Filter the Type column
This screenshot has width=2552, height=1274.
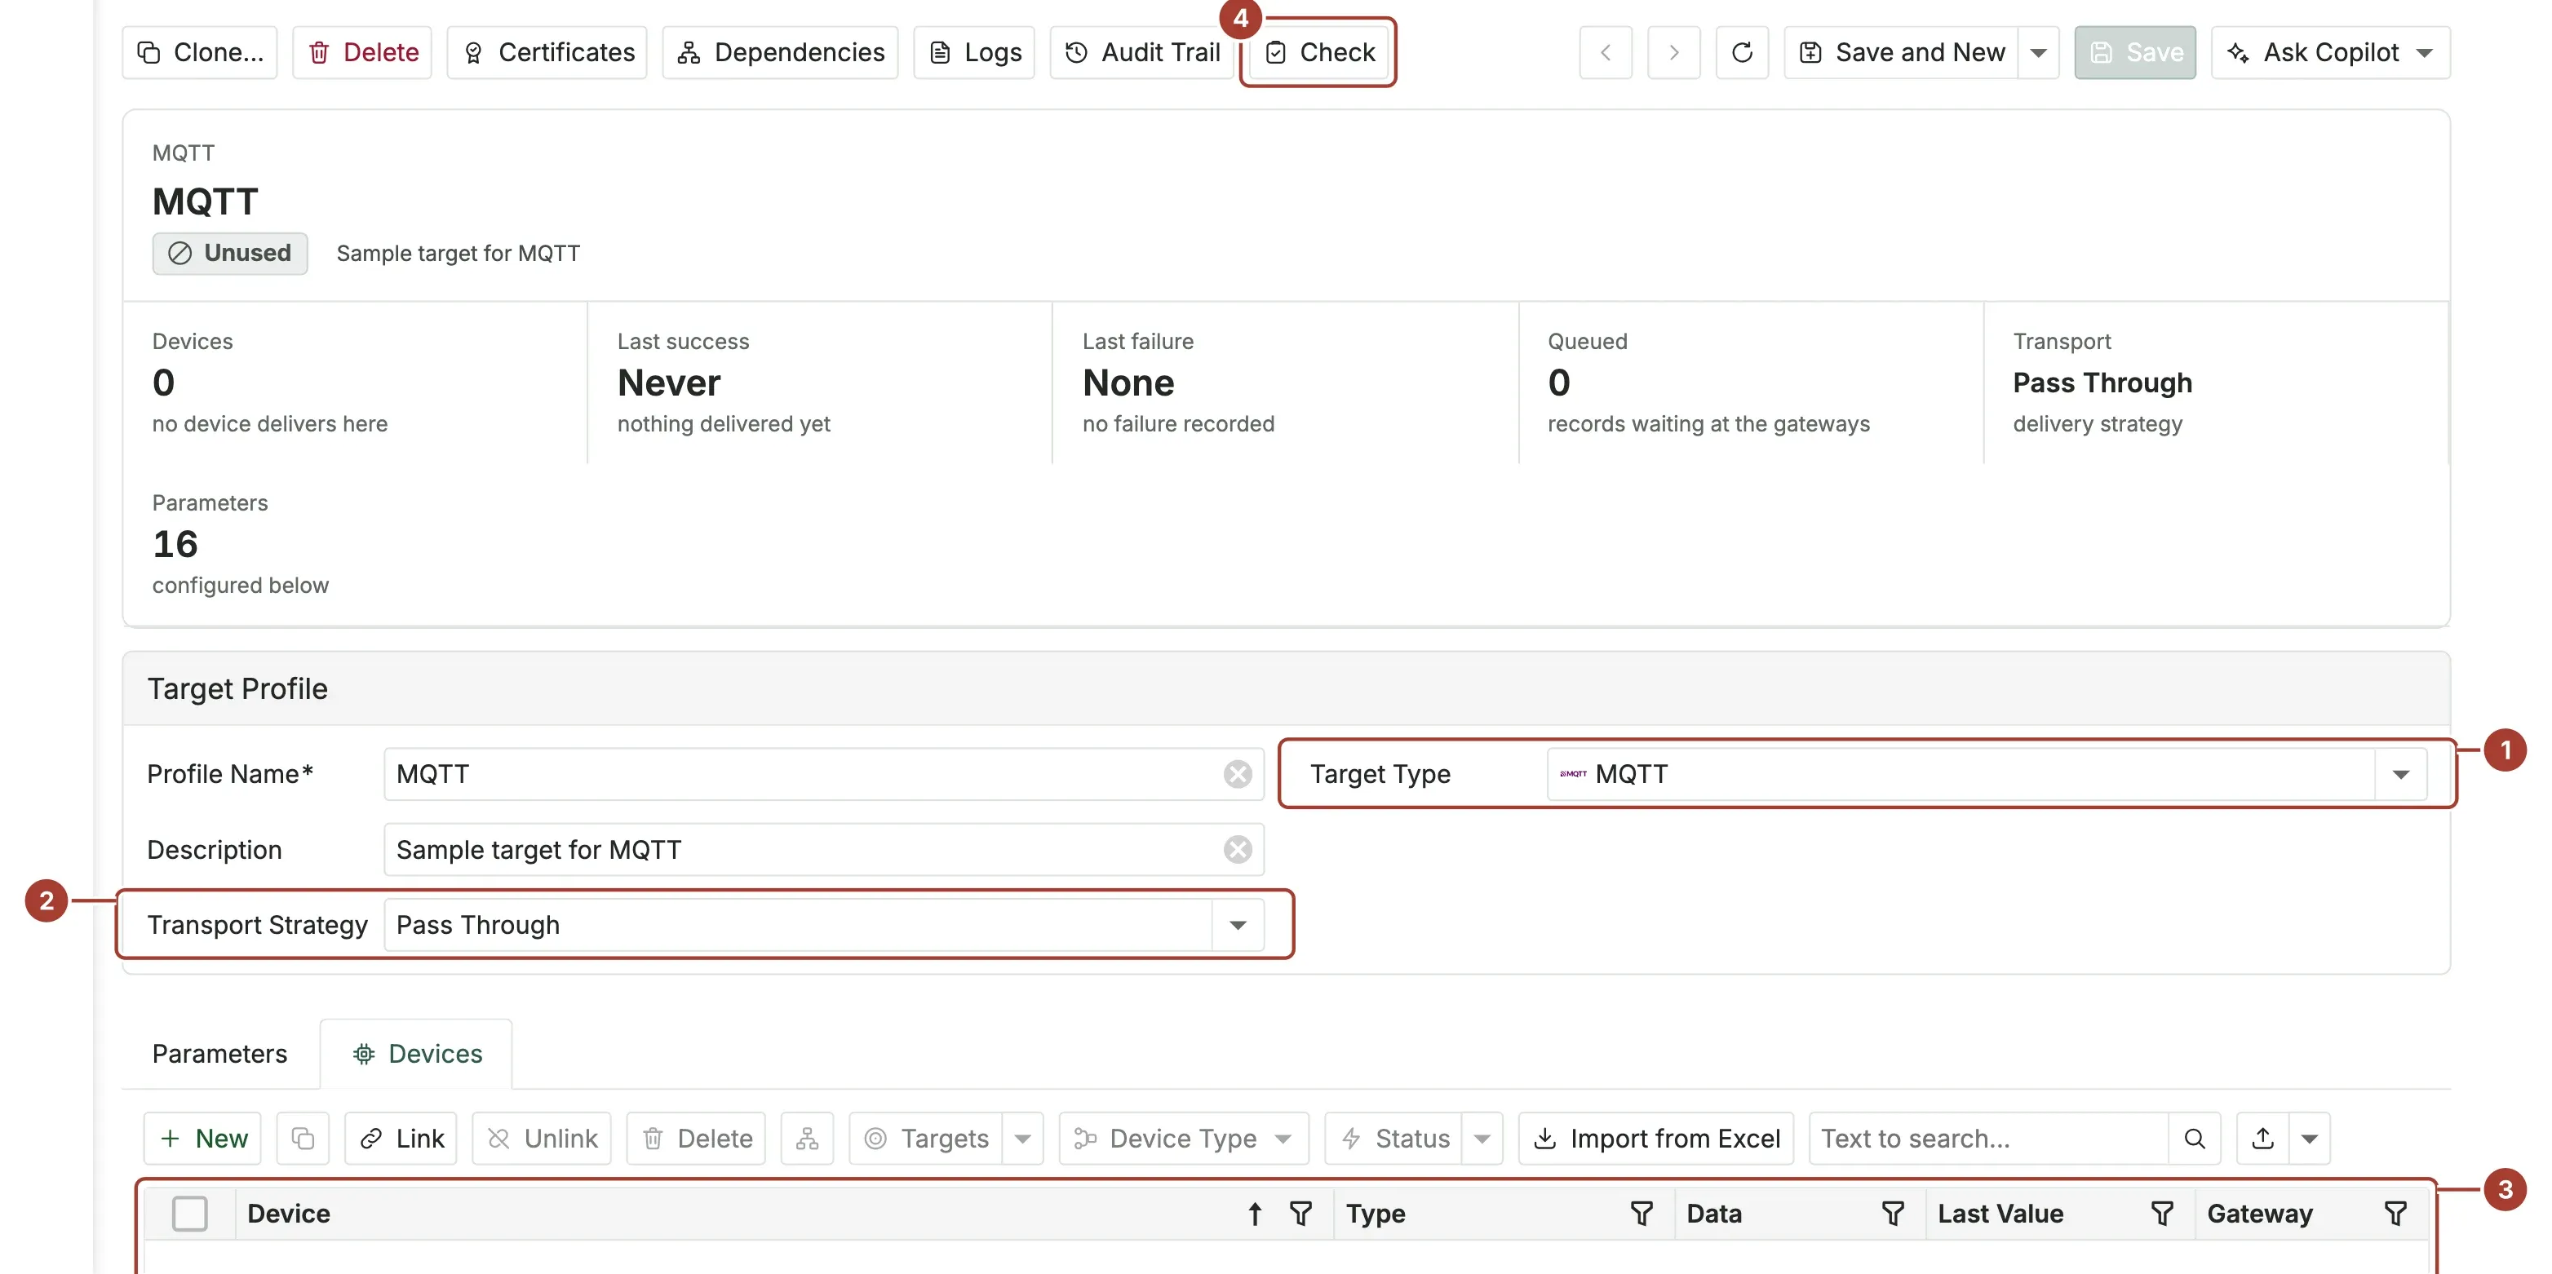(x=1642, y=1214)
